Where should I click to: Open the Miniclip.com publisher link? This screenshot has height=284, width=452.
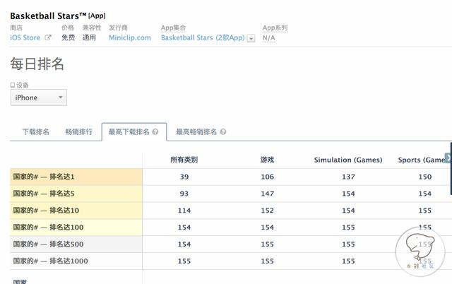tap(129, 38)
